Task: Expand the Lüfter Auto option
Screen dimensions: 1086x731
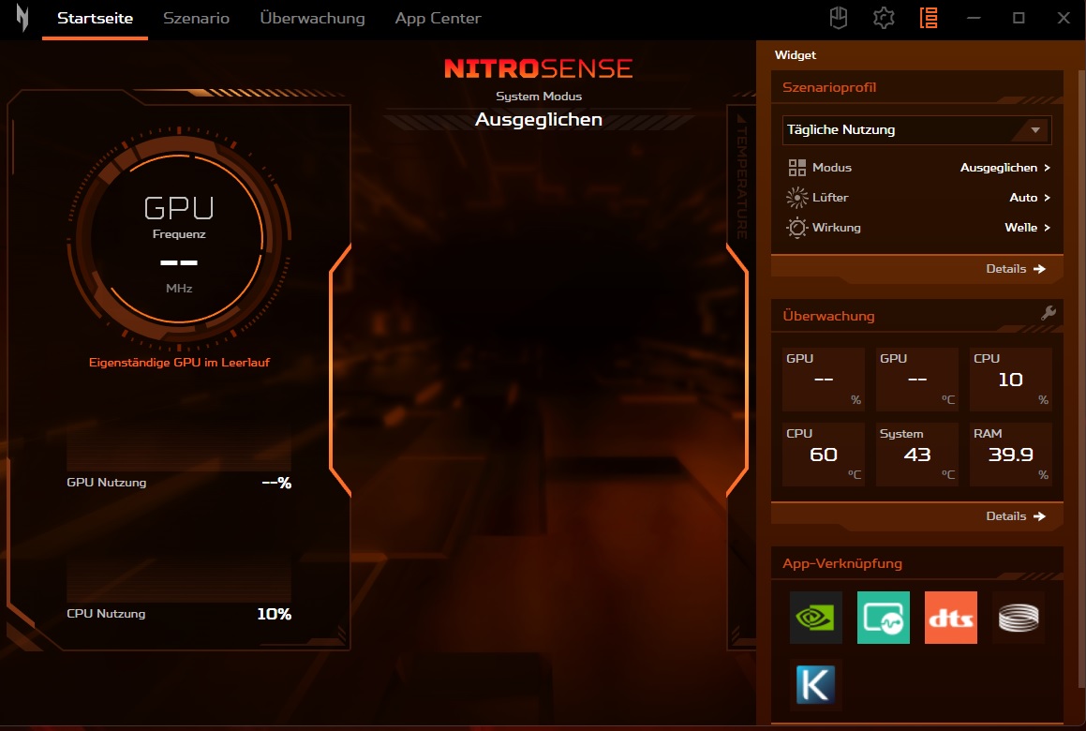Action: pyautogui.click(x=1029, y=198)
